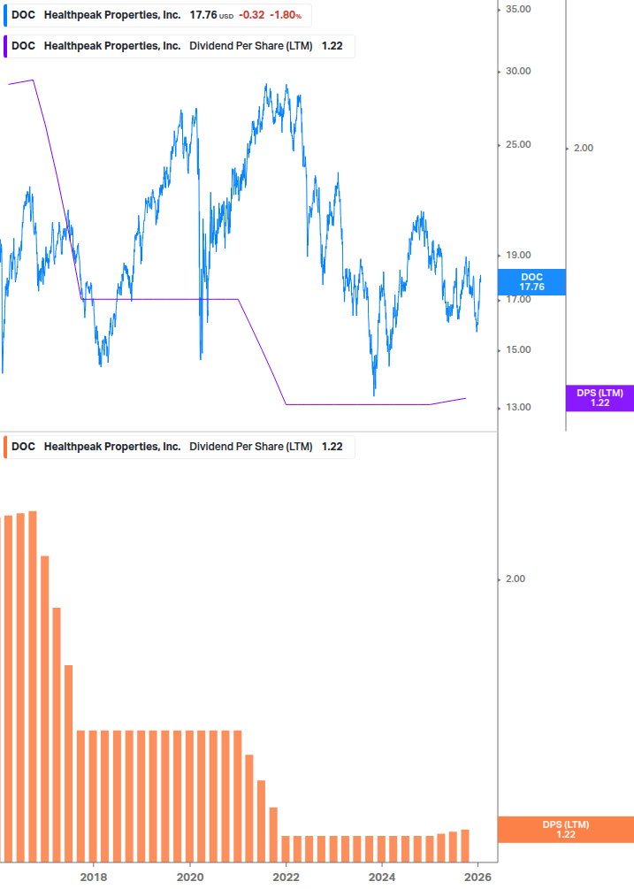Click the 35.00 price axis tick

(x=518, y=9)
